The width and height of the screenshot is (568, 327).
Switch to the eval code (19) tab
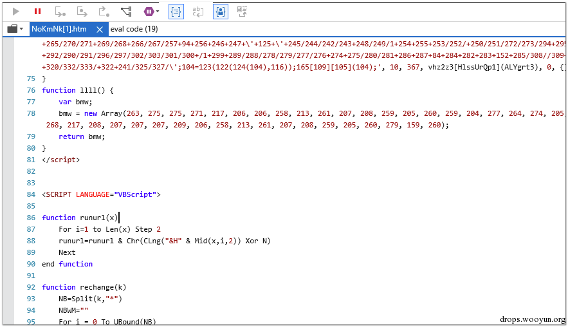coord(134,29)
